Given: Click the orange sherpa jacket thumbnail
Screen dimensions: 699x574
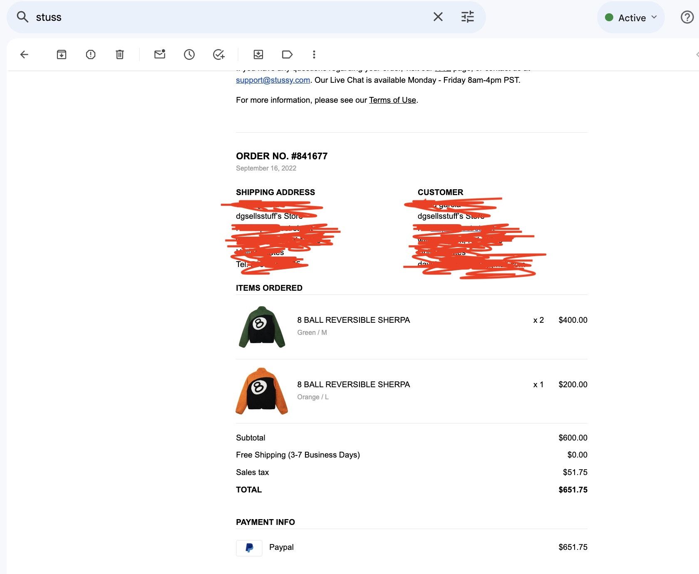Looking at the screenshot, I should point(262,391).
